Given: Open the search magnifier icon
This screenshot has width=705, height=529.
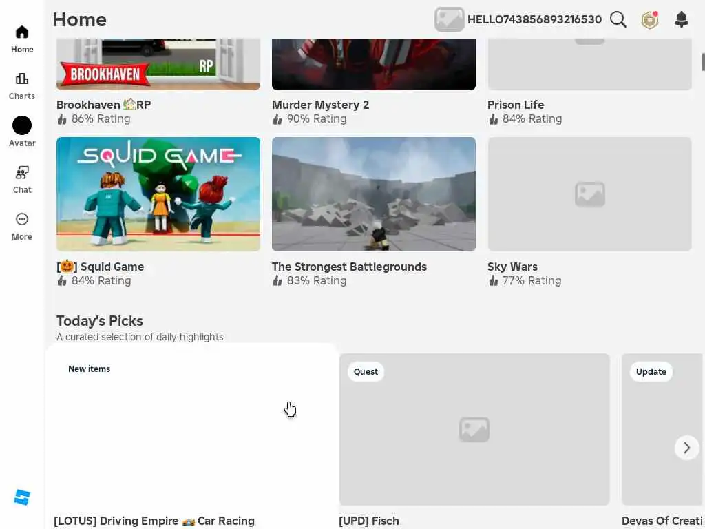Looking at the screenshot, I should [618, 19].
